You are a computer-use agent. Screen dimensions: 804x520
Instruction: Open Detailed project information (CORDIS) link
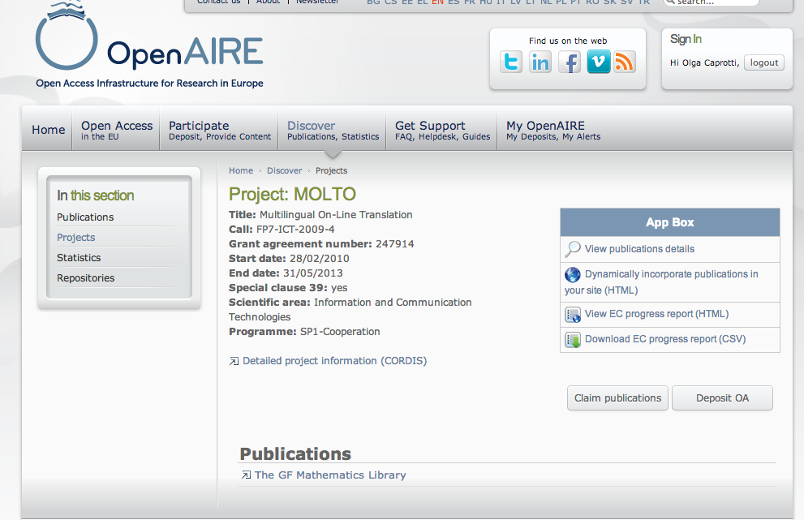point(334,361)
